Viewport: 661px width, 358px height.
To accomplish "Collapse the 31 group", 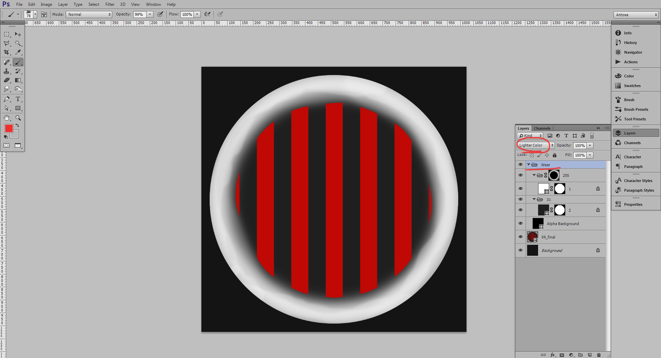I will tap(534, 199).
